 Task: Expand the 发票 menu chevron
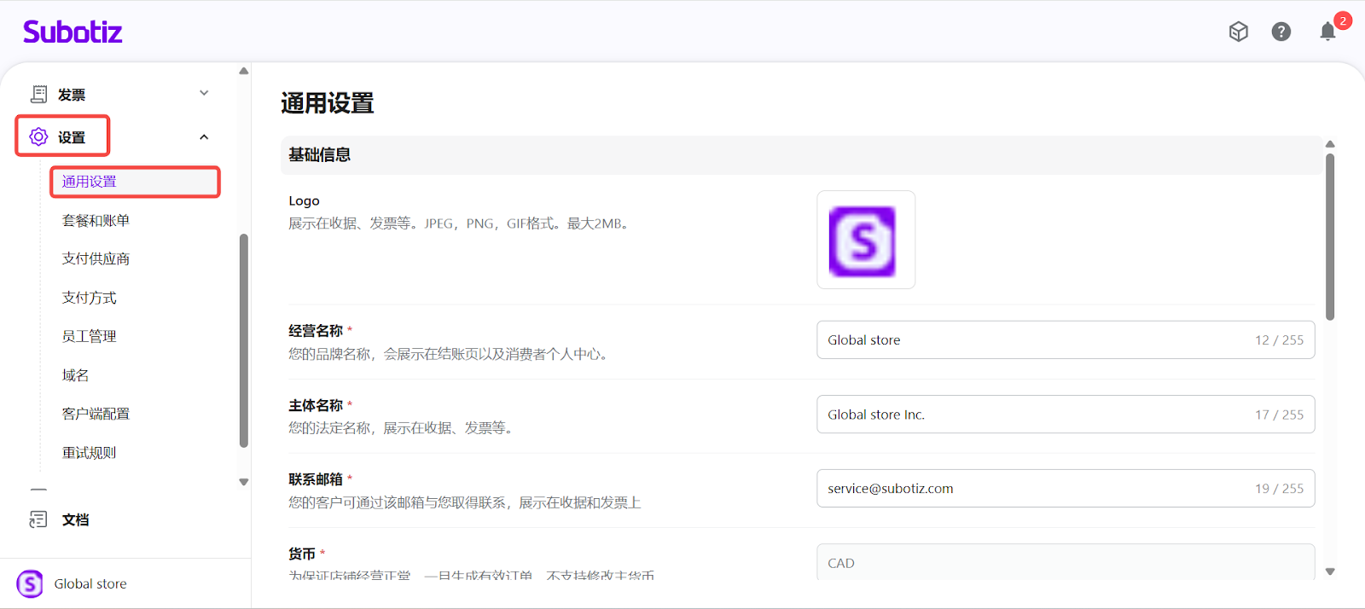click(x=204, y=93)
